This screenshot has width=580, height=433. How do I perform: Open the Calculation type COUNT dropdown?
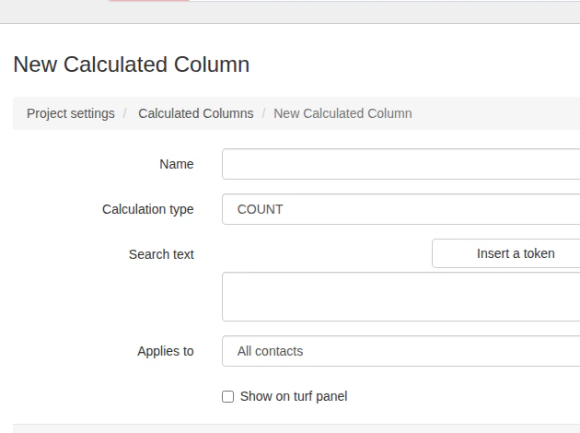[x=401, y=209]
